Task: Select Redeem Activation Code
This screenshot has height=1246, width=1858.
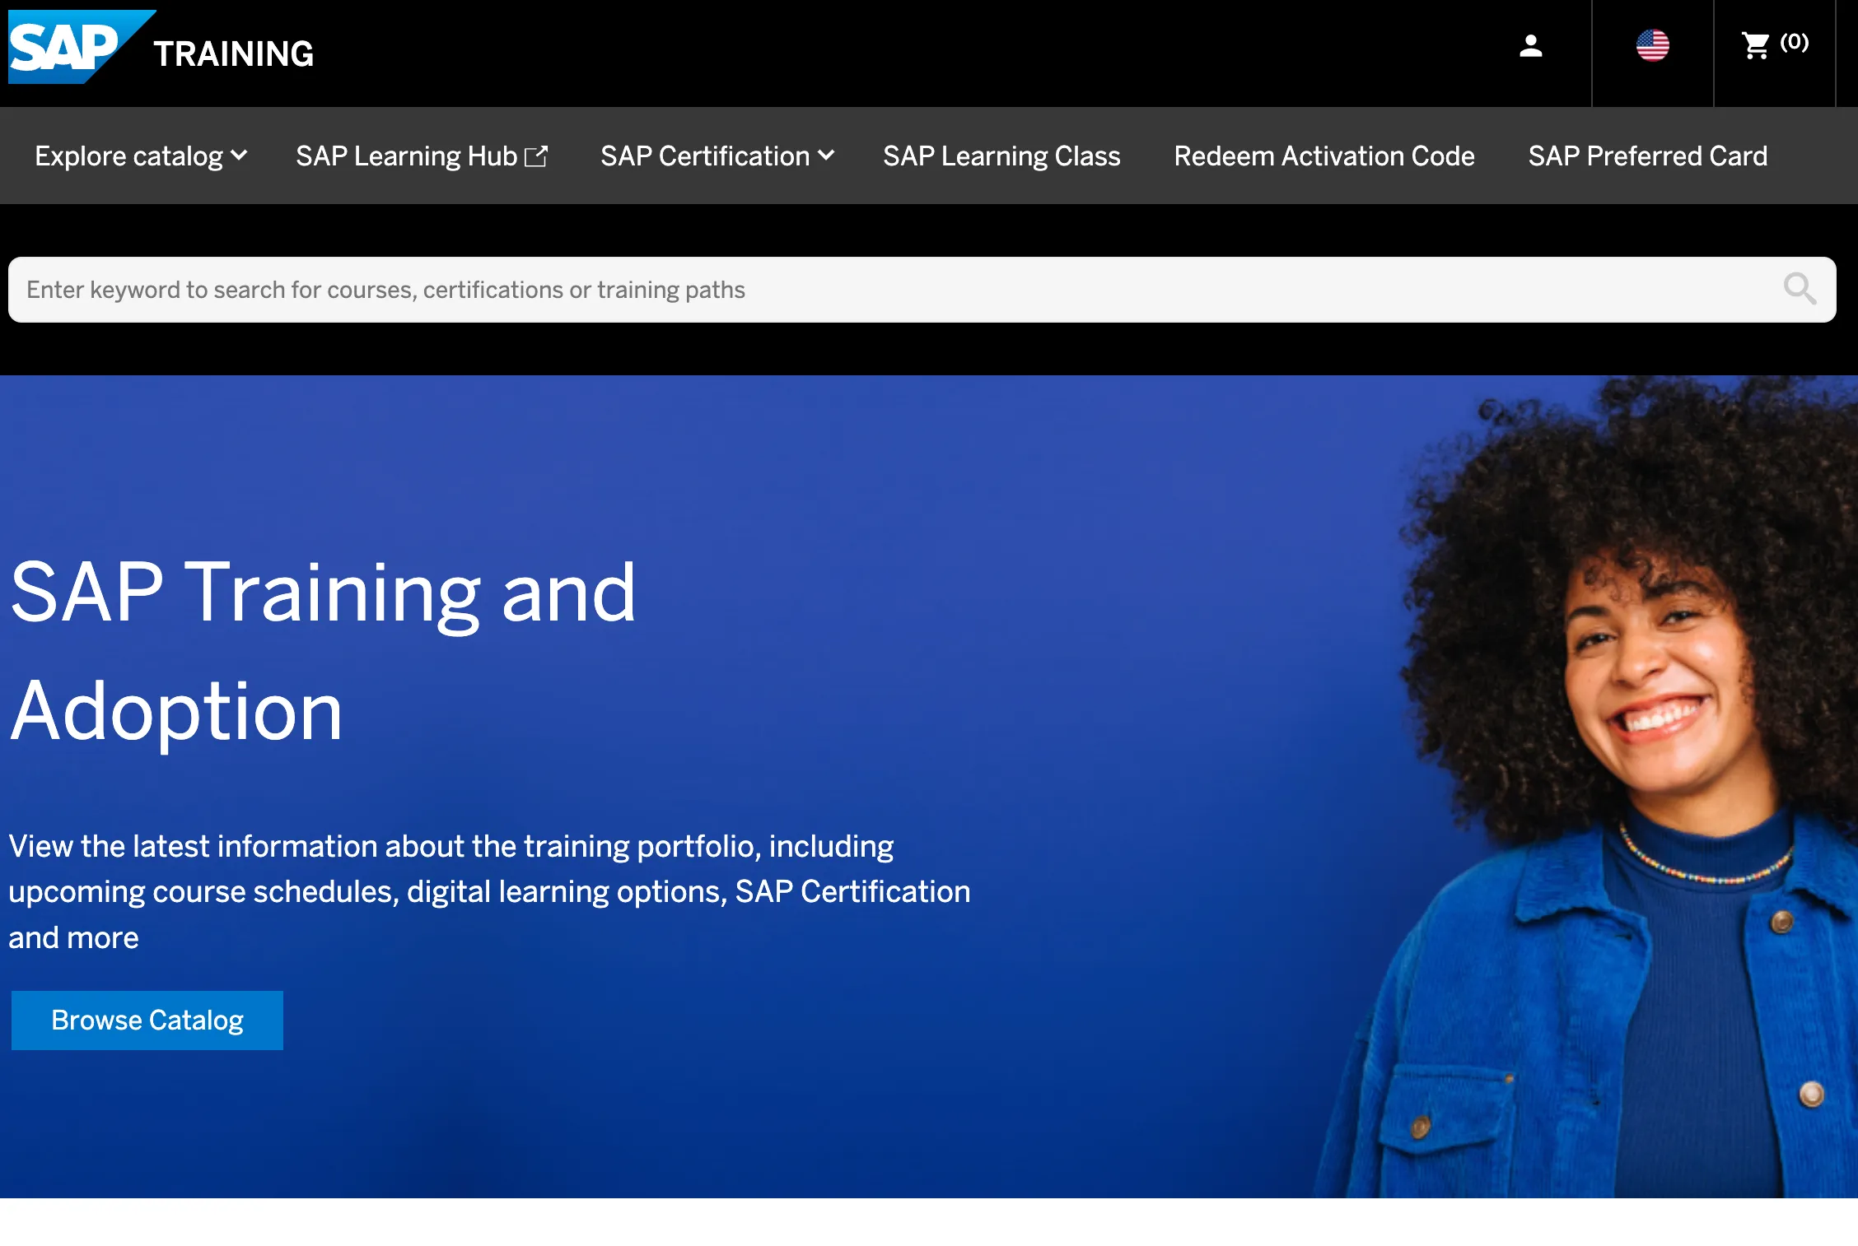Action: (x=1324, y=156)
